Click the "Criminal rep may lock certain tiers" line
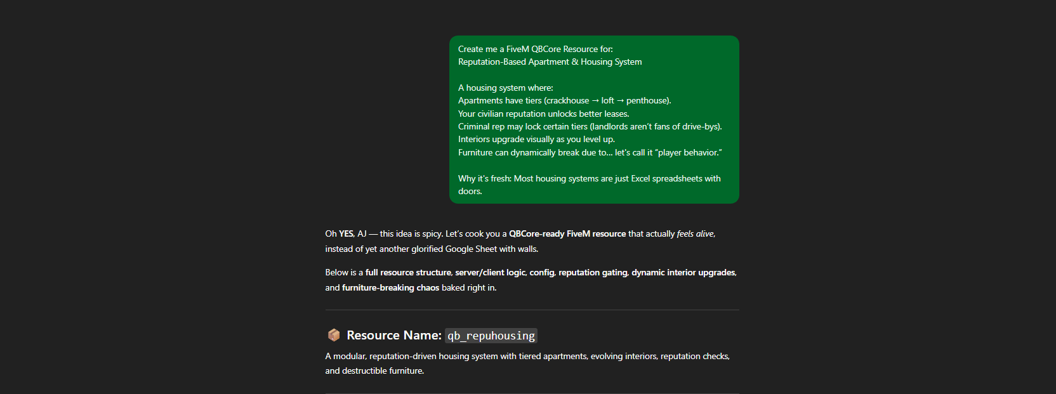1056x394 pixels. 590,126
